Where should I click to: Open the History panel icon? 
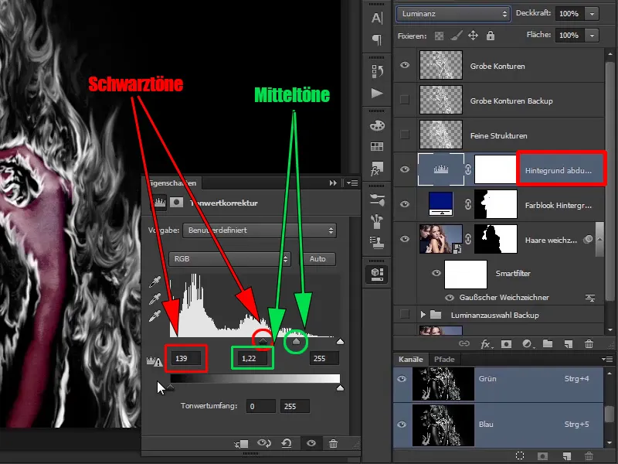click(x=377, y=71)
